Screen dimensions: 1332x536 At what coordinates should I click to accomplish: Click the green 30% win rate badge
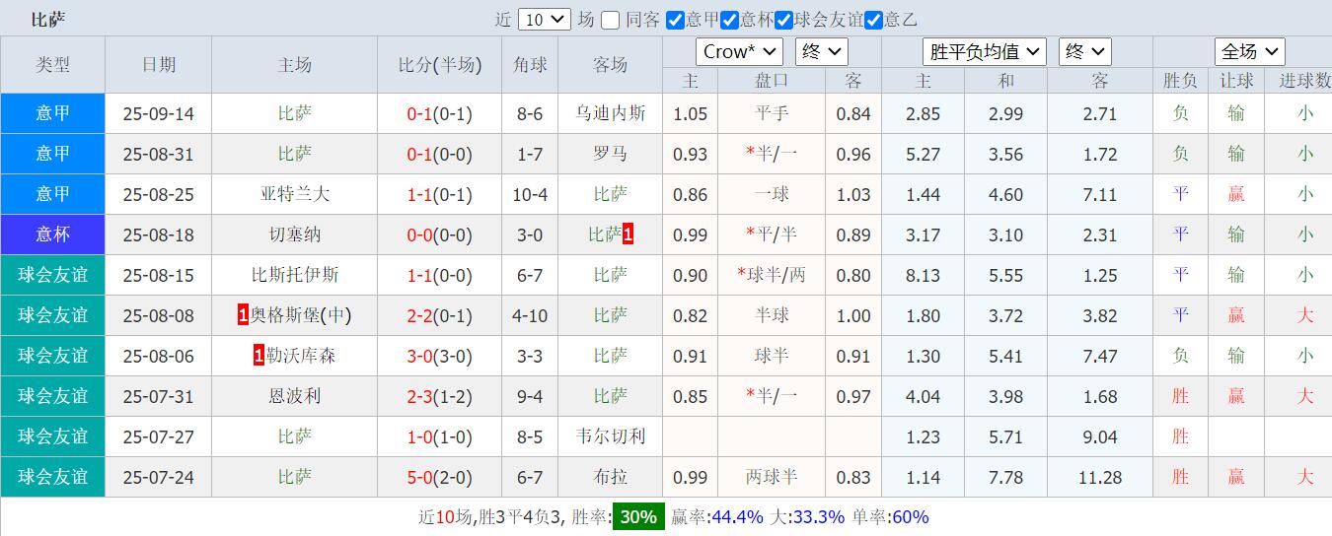point(638,517)
